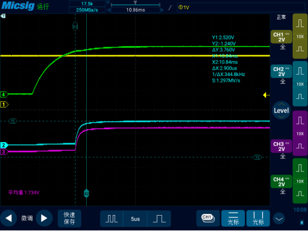Toggle the CH2 2V channel button
This screenshot has height=231, width=308.
(x=281, y=71)
